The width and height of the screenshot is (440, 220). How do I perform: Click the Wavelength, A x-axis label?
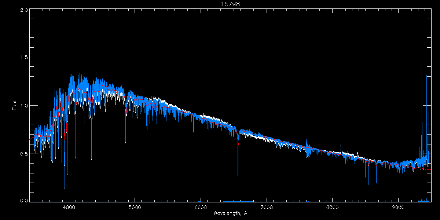230,213
